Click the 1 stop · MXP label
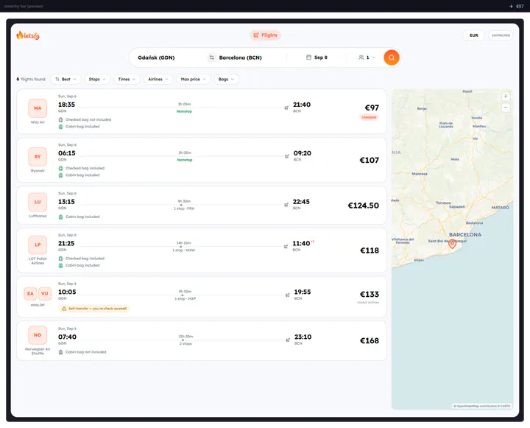The width and height of the screenshot is (530, 428). [185, 299]
